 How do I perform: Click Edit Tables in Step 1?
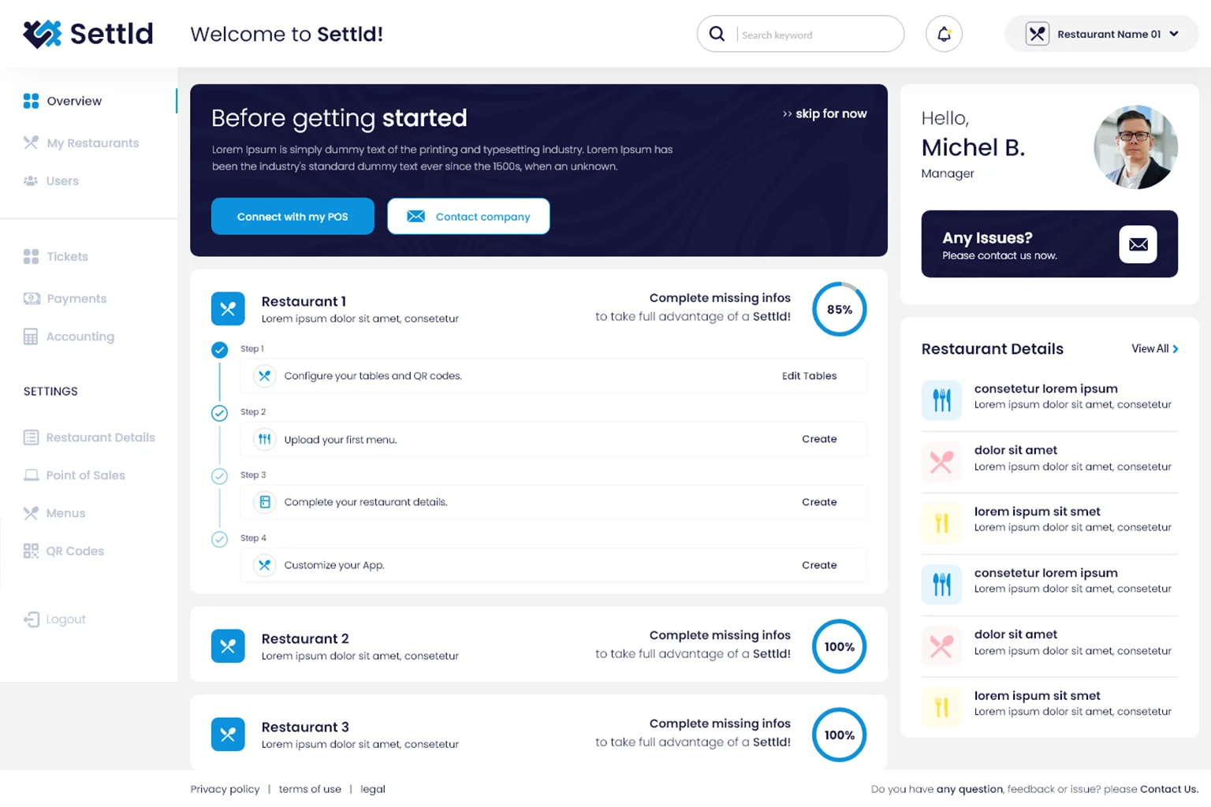(x=809, y=376)
